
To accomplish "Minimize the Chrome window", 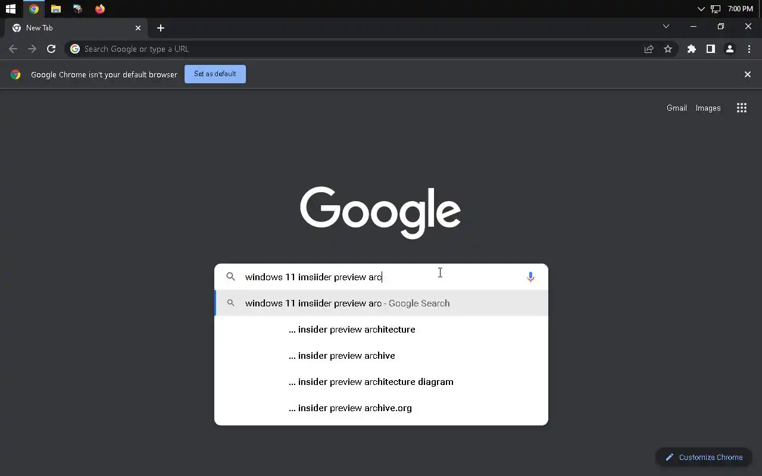I will (x=694, y=26).
